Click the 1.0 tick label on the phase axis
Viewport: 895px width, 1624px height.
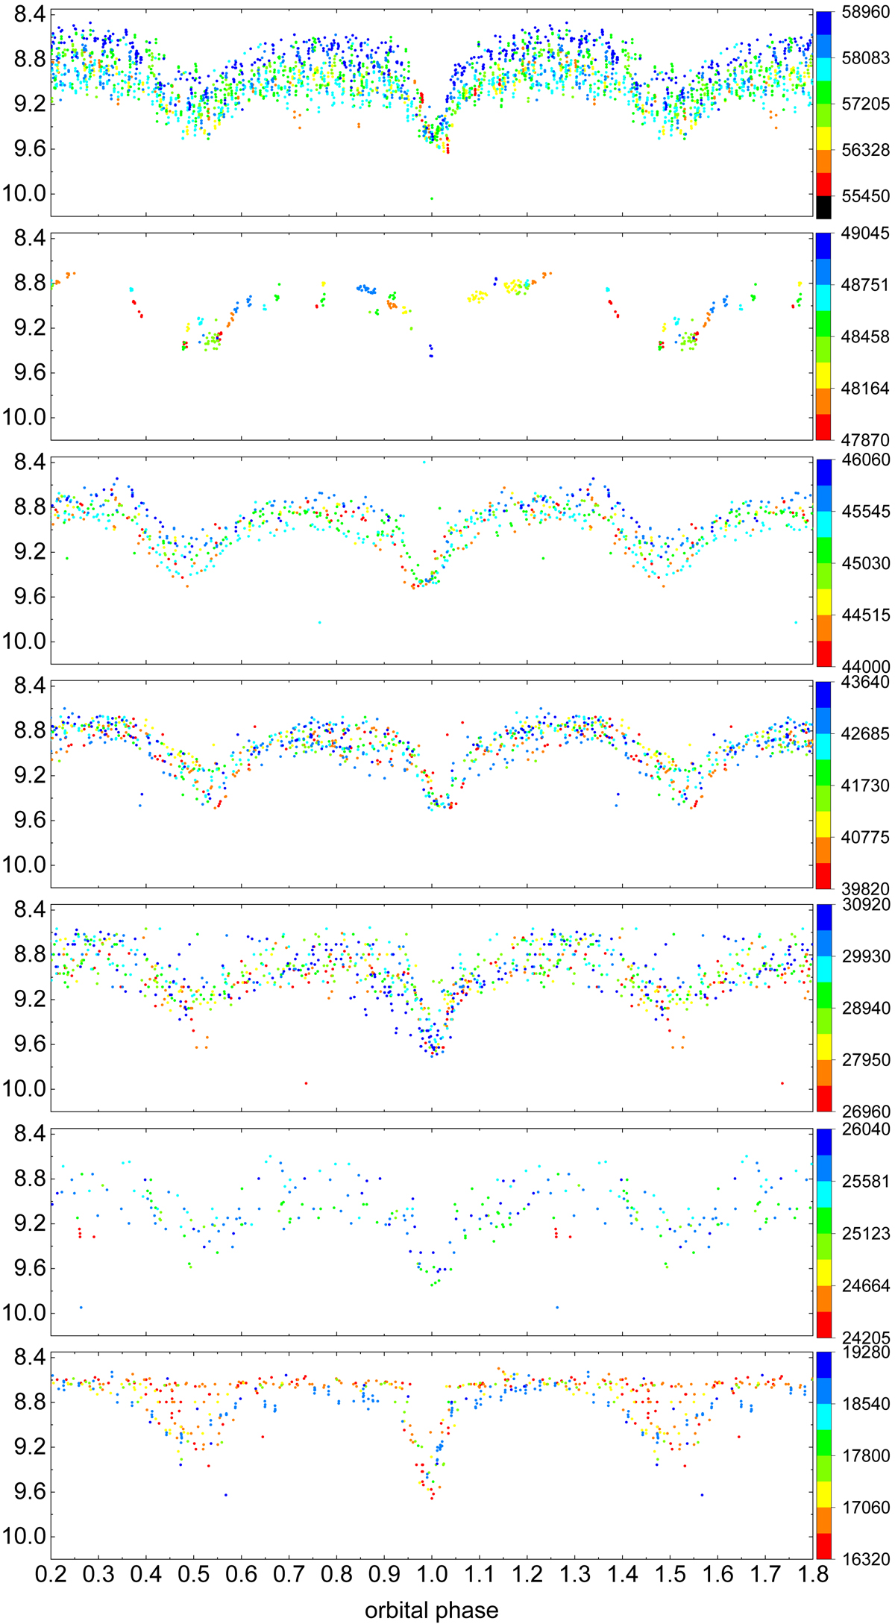point(431,1573)
